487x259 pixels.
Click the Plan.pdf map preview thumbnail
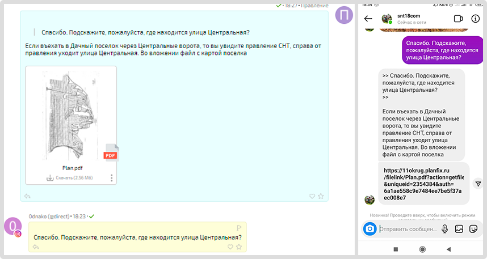pos(70,115)
